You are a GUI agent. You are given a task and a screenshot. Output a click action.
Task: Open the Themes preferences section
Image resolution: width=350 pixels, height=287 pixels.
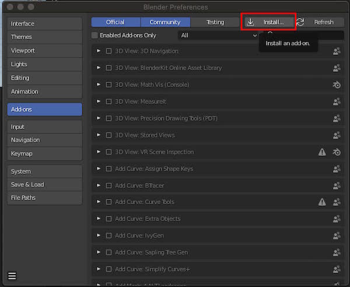[x=45, y=37]
